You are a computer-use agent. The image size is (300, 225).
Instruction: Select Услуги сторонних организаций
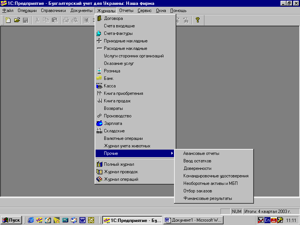pyautogui.click(x=135, y=56)
